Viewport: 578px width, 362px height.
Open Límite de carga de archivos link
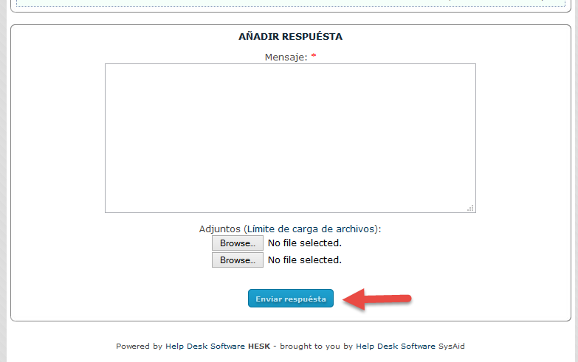[x=312, y=229]
